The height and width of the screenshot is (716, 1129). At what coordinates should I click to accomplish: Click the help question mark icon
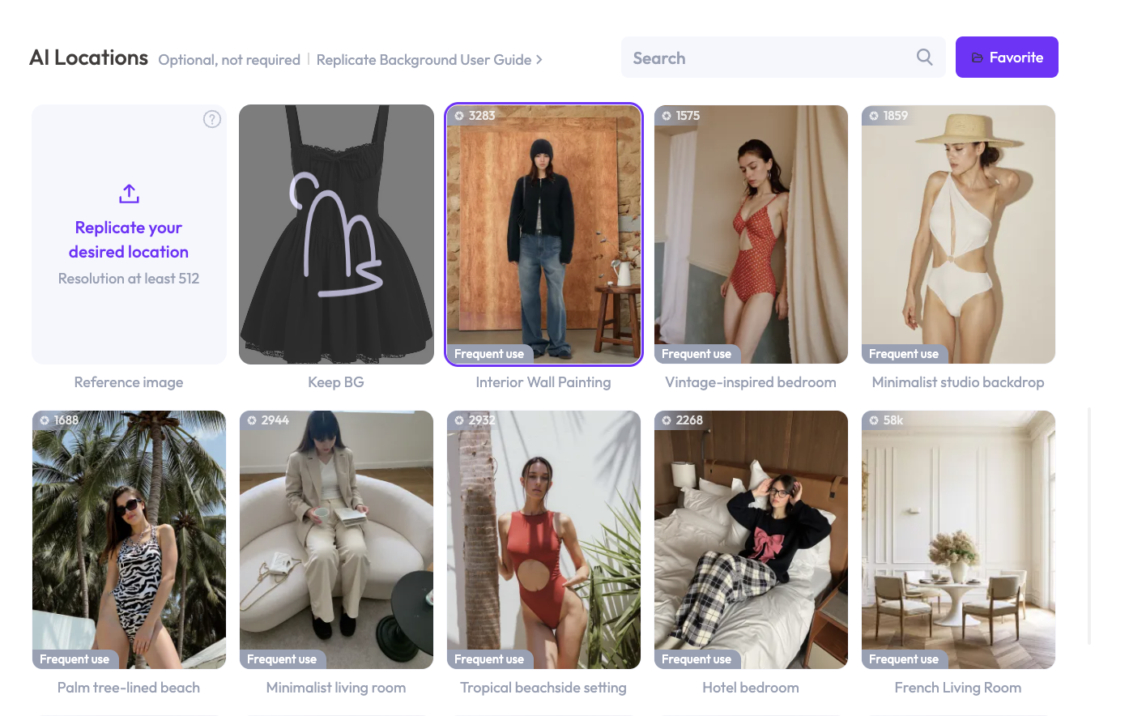[212, 119]
